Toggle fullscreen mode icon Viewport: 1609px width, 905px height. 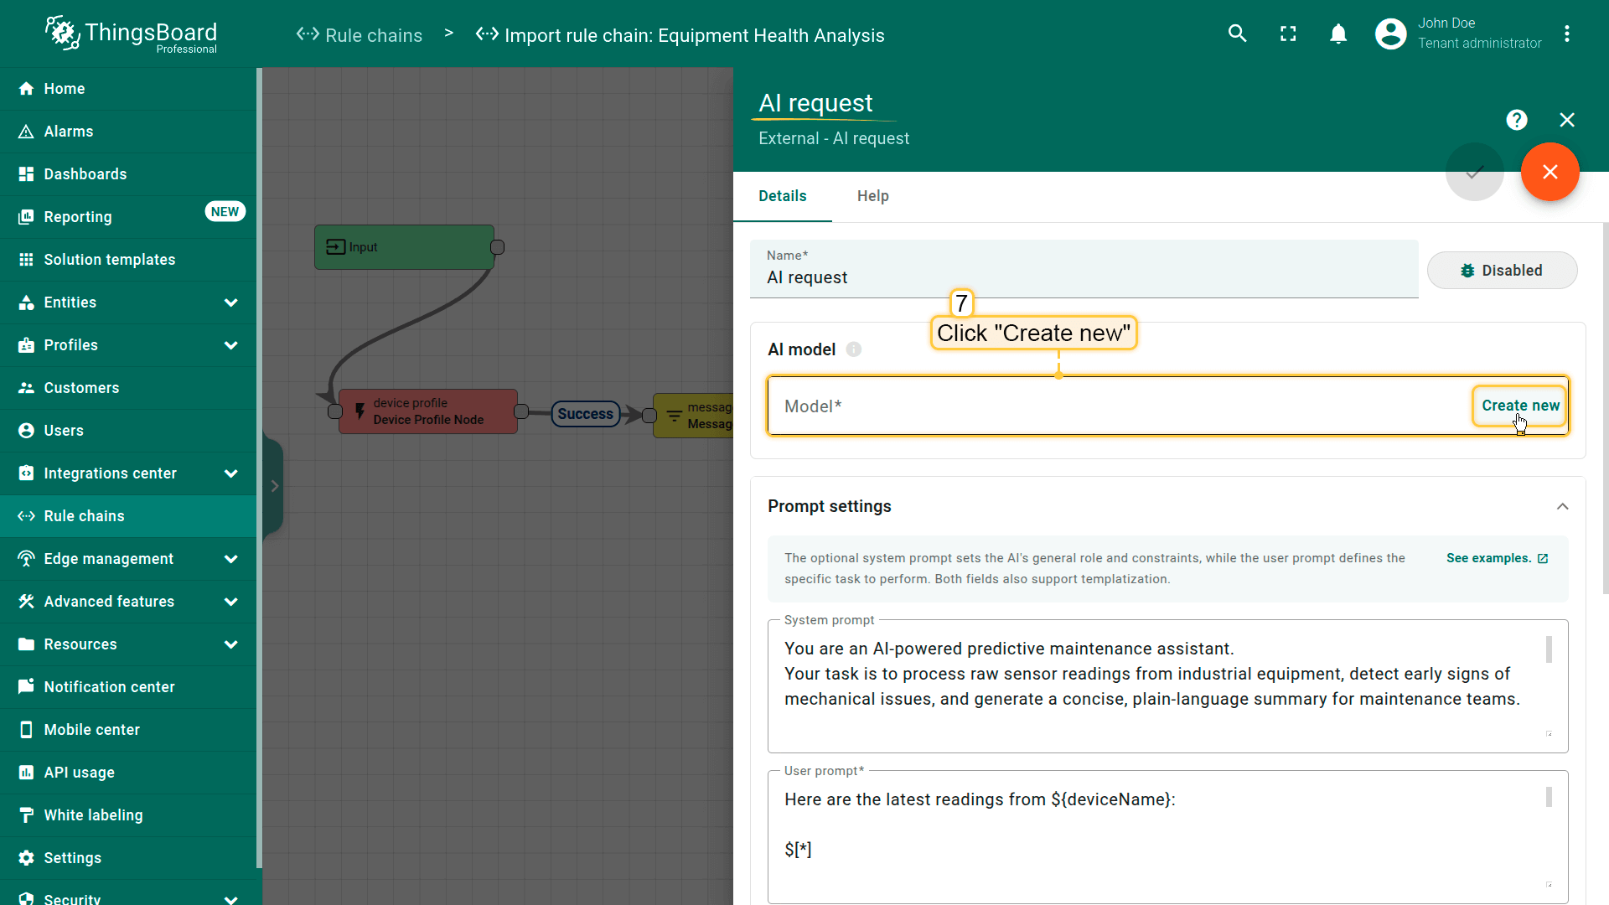(x=1288, y=34)
